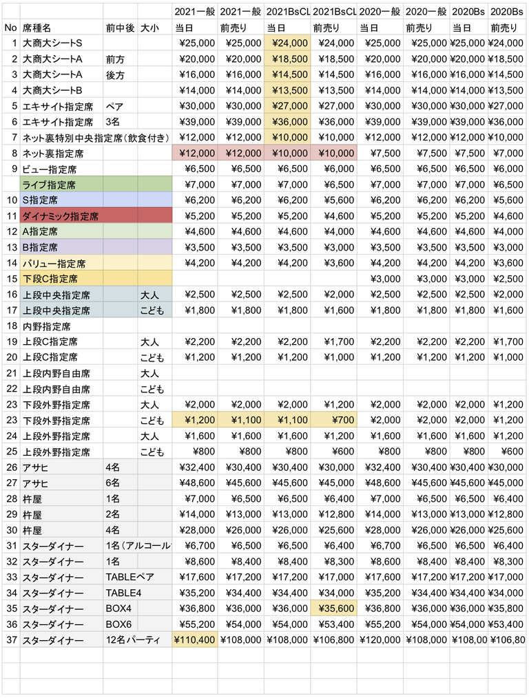This screenshot has height=698, width=529.
Task: Click the highlighted ¥27,000 cell in エキサイト ペア row
Action: [288, 106]
